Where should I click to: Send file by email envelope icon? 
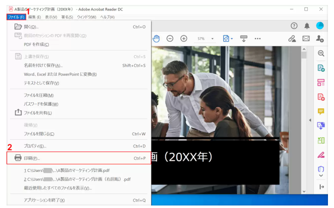point(306,39)
